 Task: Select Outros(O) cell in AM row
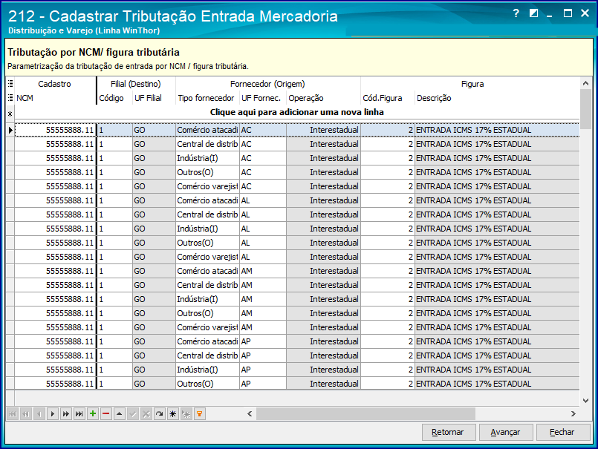(207, 313)
